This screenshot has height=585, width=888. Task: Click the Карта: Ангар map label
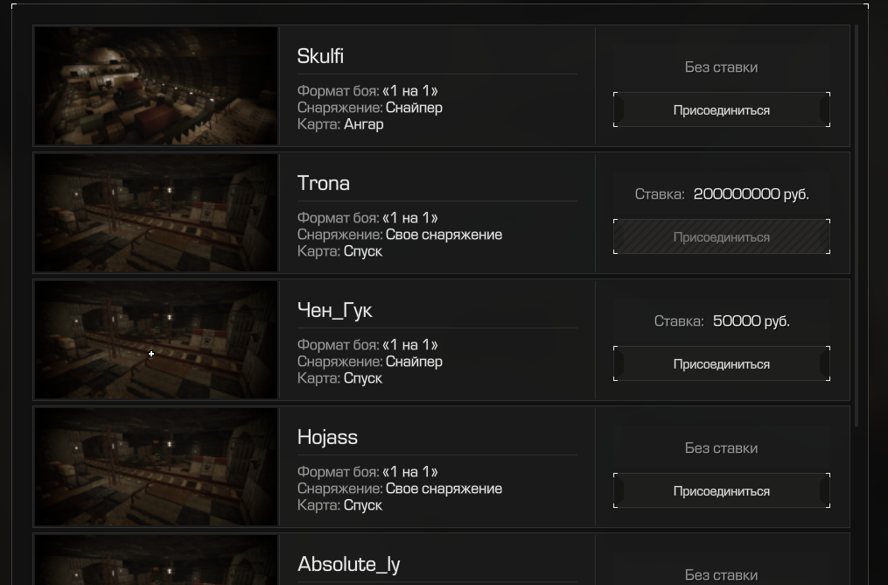[x=340, y=124]
